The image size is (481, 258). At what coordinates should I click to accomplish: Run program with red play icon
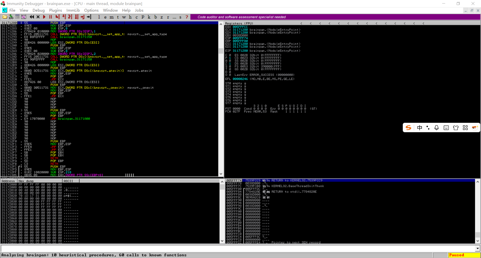(44, 17)
